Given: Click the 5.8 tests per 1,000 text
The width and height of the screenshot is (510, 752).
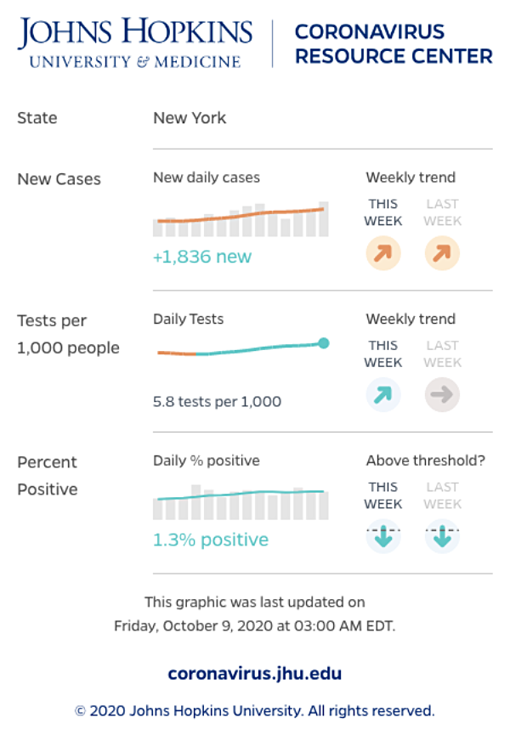Looking at the screenshot, I should [217, 401].
